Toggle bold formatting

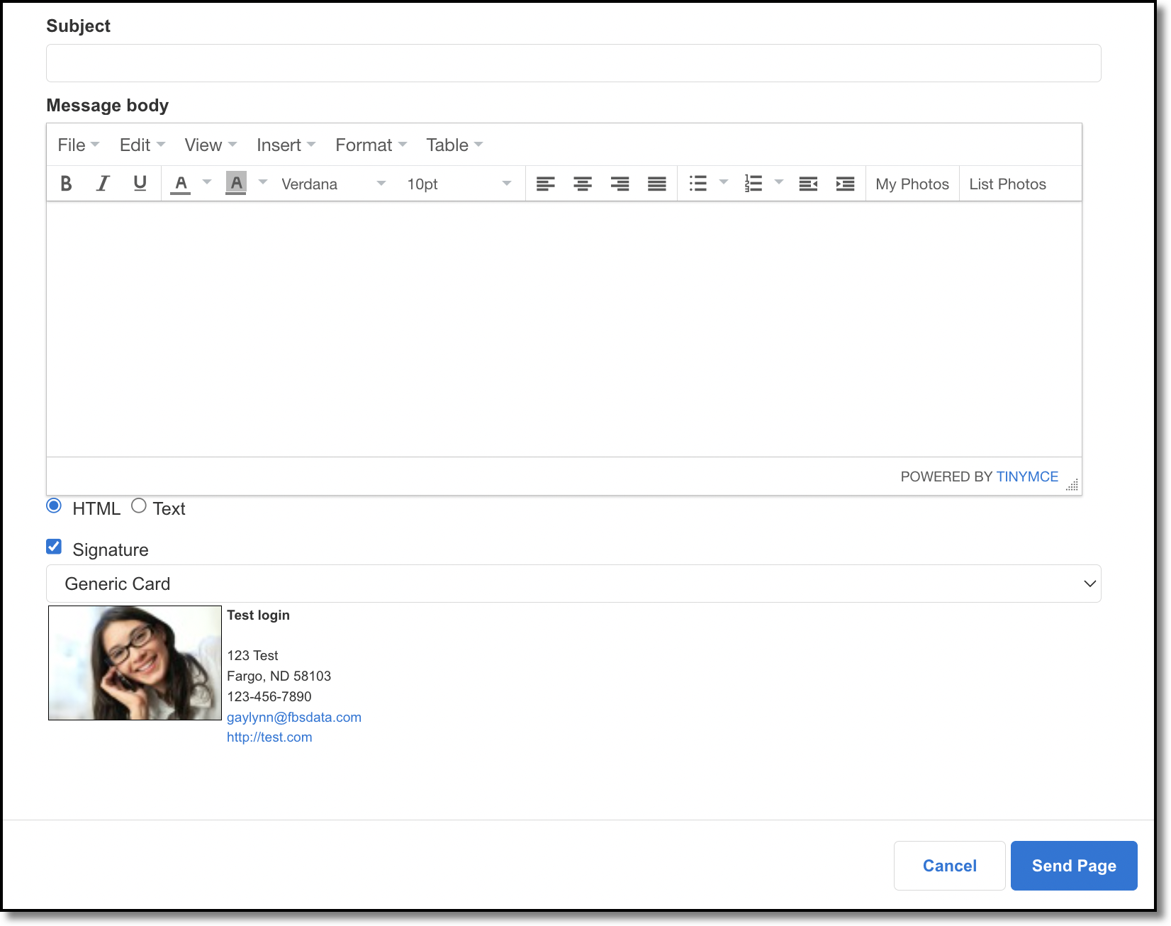click(66, 184)
